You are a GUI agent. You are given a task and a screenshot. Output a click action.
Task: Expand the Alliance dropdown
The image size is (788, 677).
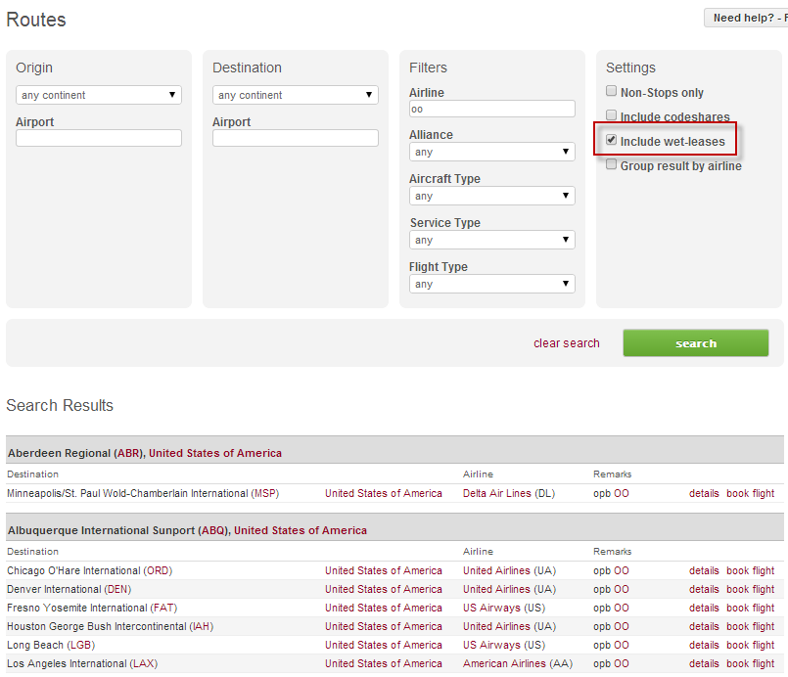coord(491,152)
